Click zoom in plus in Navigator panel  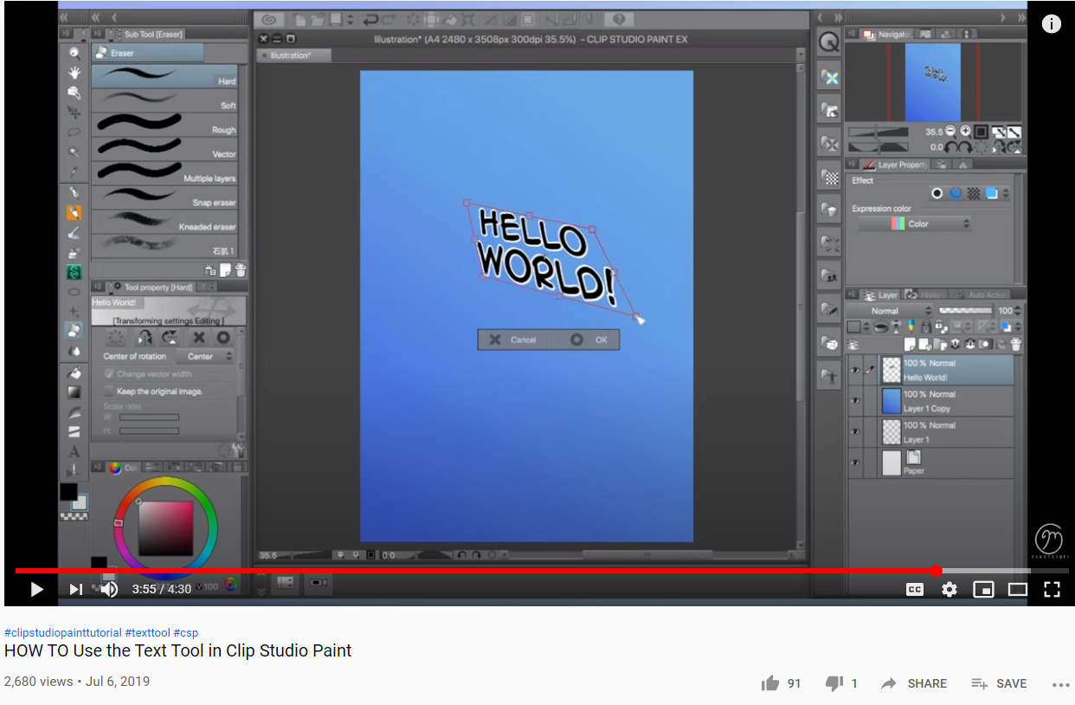click(965, 132)
